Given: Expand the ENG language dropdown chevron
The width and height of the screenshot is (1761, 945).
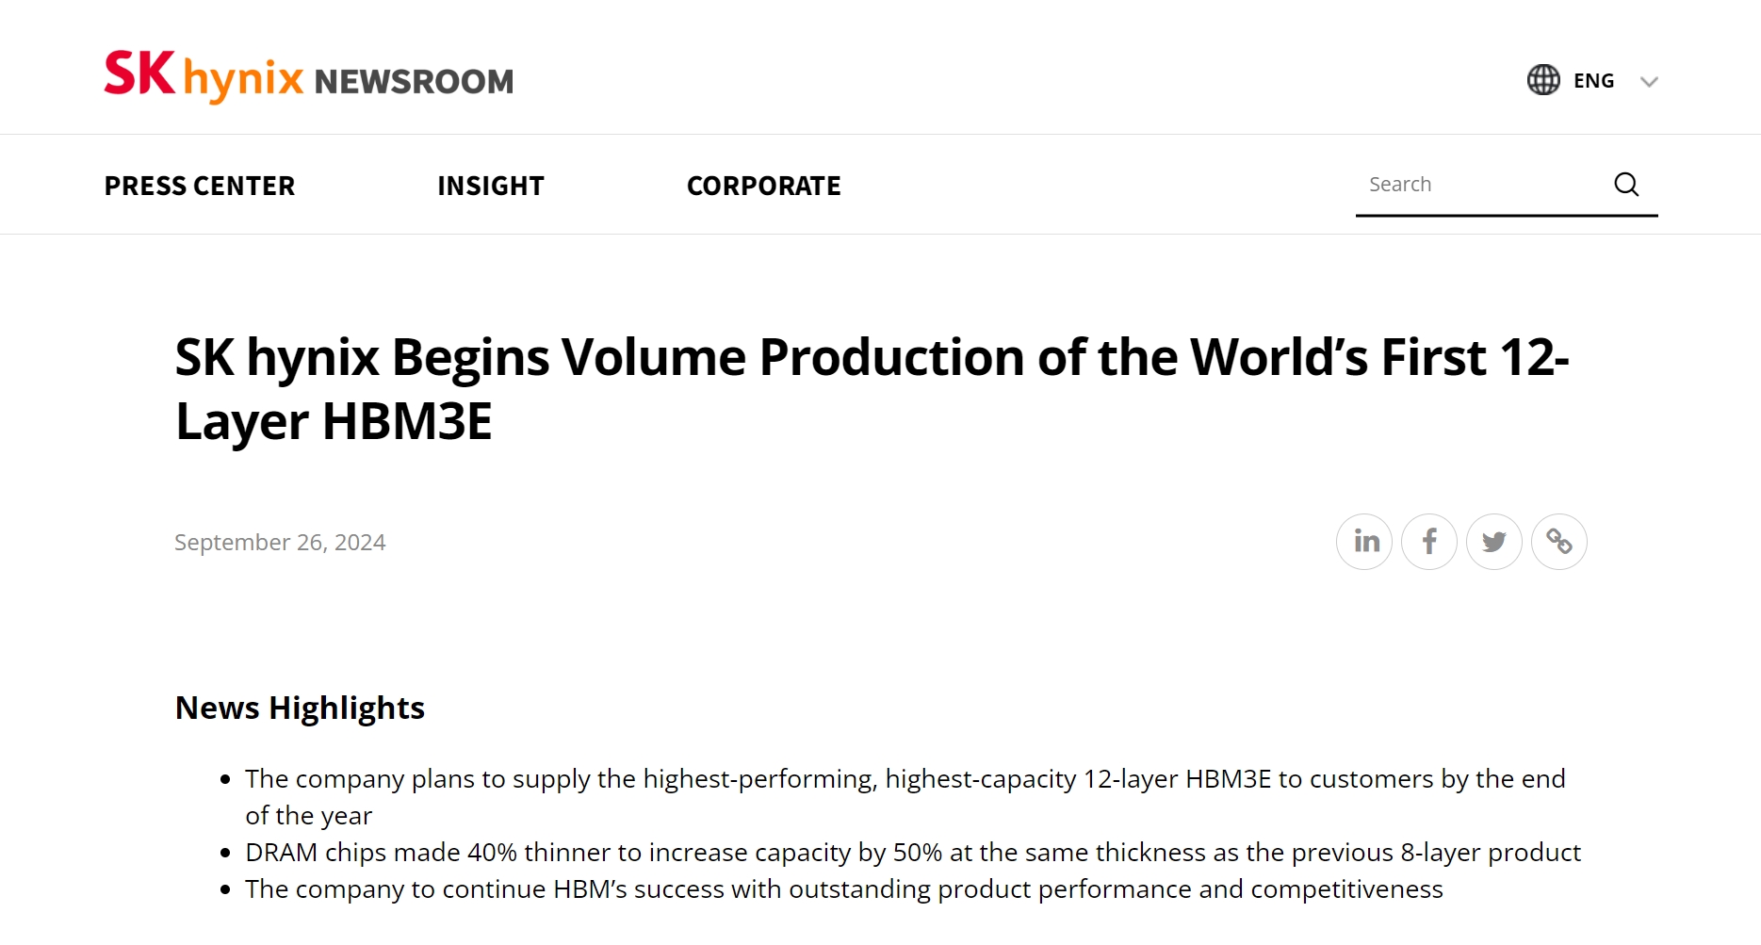Looking at the screenshot, I should tap(1648, 82).
